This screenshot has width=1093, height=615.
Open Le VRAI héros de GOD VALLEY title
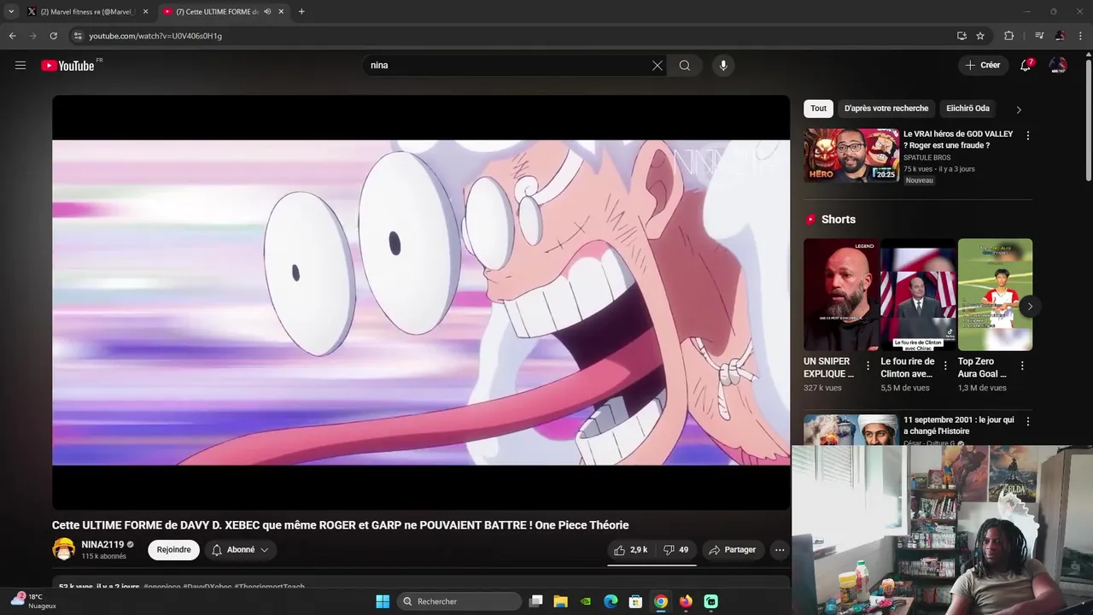click(x=958, y=139)
